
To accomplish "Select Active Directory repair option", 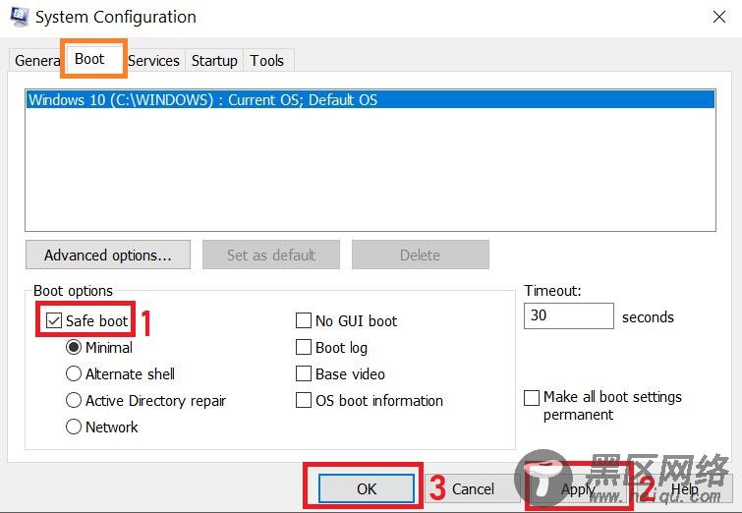I will [74, 400].
